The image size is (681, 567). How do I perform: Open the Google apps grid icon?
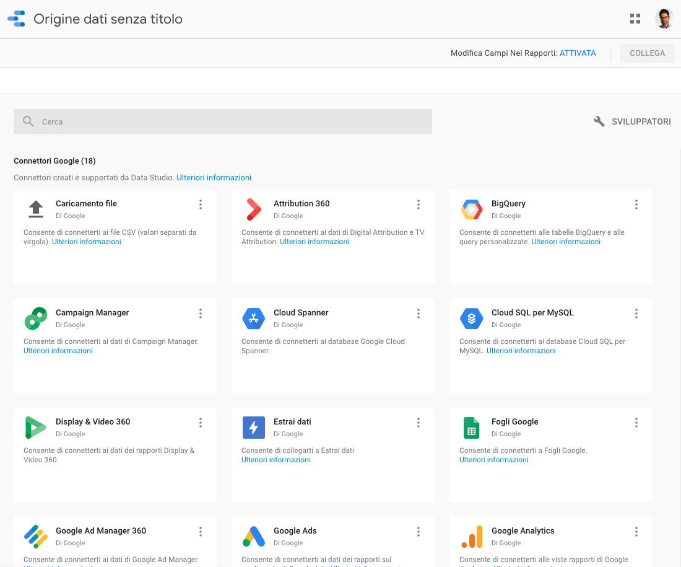pos(635,19)
